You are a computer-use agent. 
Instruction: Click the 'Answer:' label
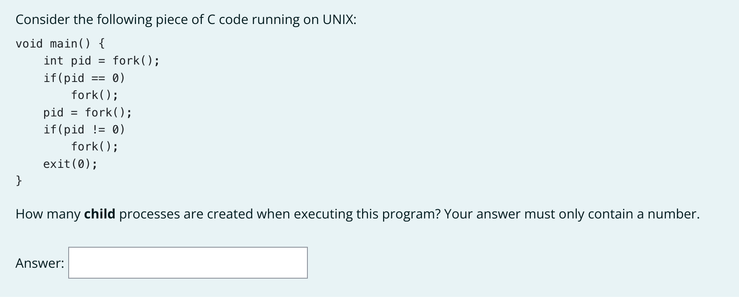click(x=40, y=262)
